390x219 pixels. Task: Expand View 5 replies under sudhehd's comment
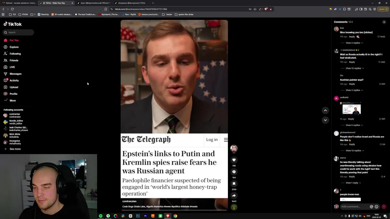point(354,125)
